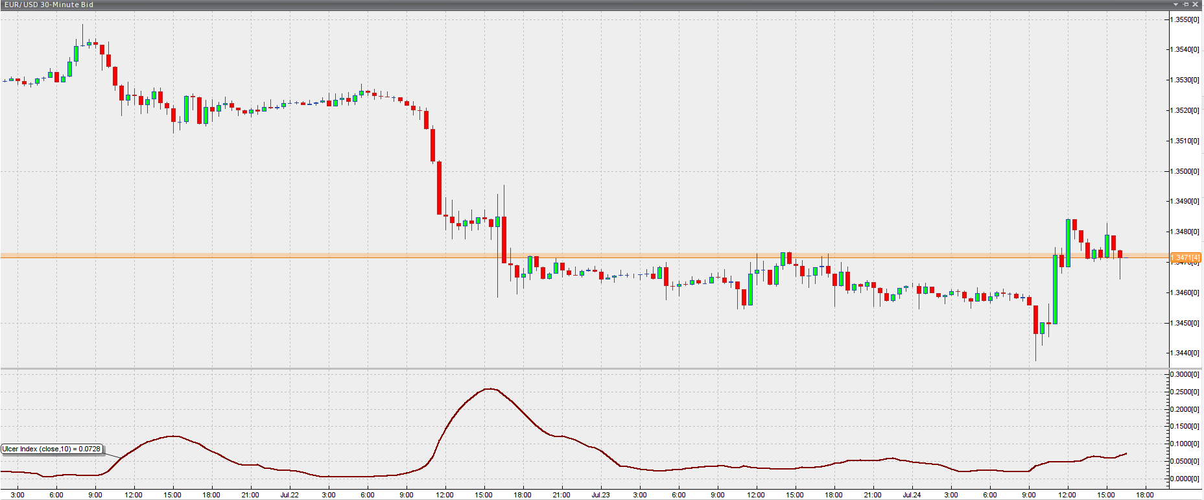Click the divider between price and indicator panes

tap(584, 369)
